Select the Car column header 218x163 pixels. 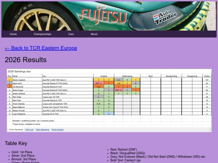click(68, 76)
